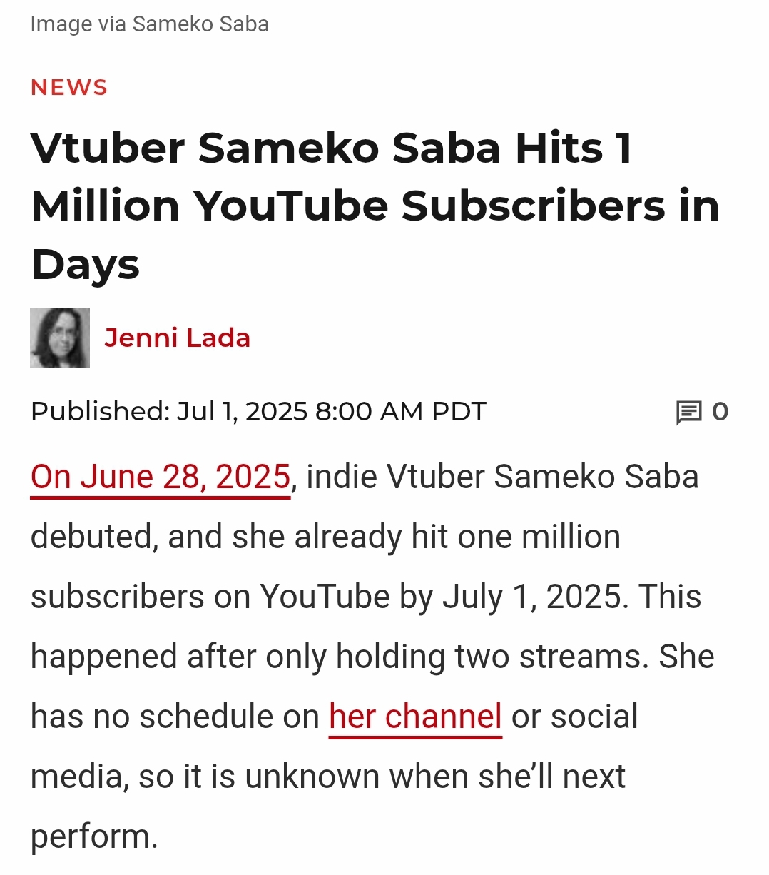Image resolution: width=769 pixels, height=875 pixels.
Task: Click the comment count number 0
Action: [x=720, y=412]
